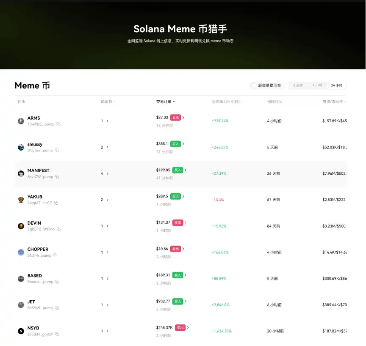
Task: Select the 5 分钟 timeframe
Action: coord(298,85)
